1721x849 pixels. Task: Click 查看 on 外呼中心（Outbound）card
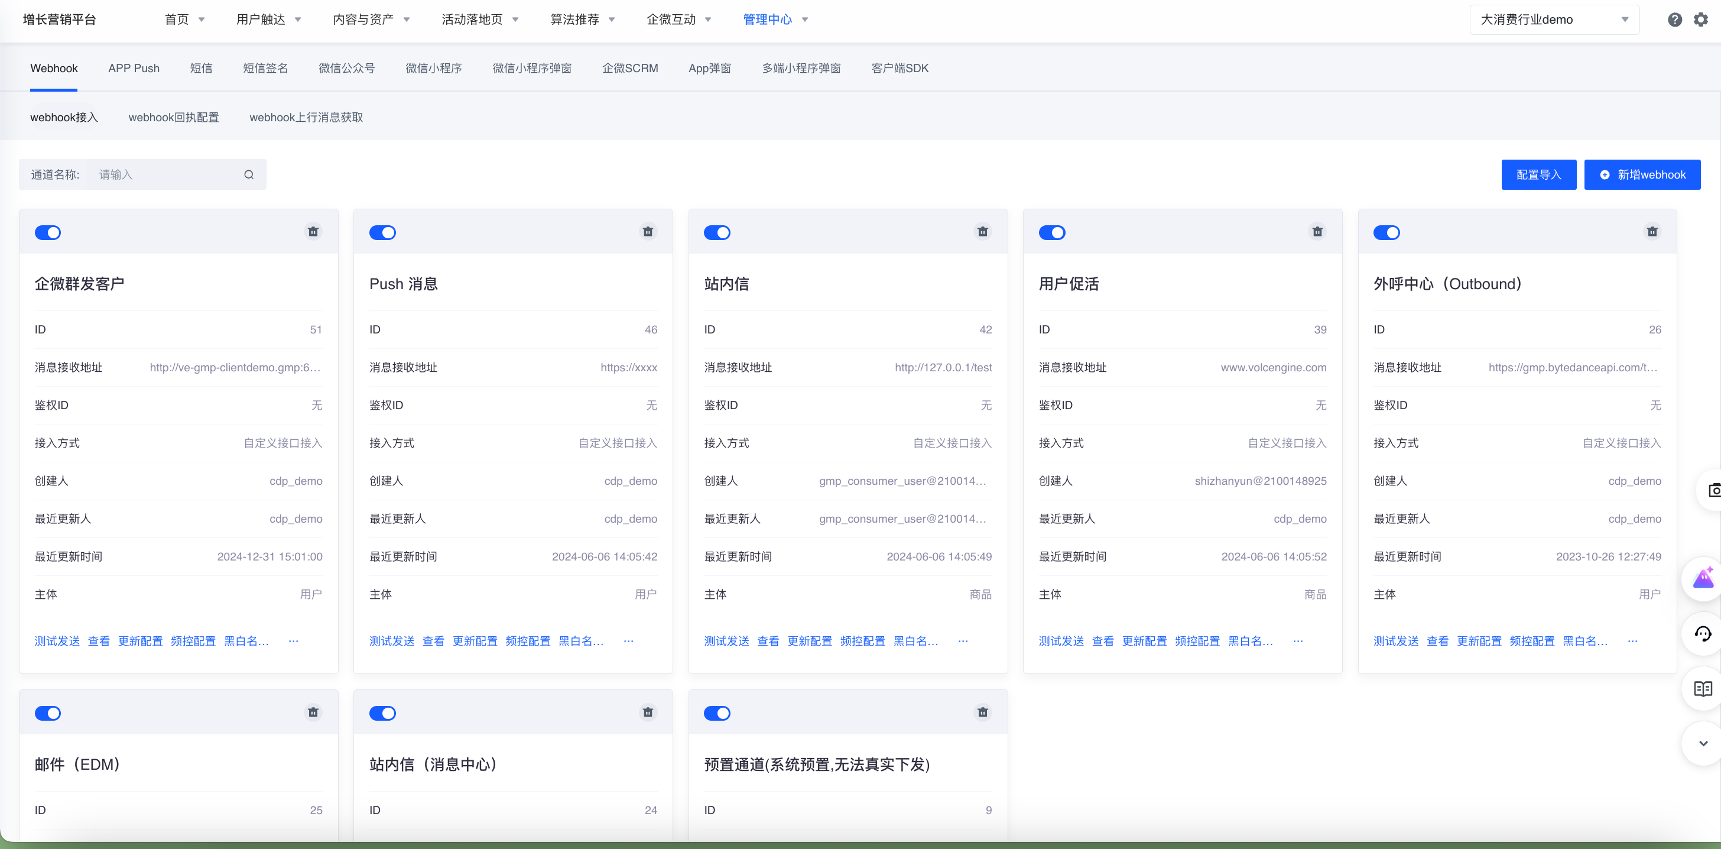coord(1437,641)
